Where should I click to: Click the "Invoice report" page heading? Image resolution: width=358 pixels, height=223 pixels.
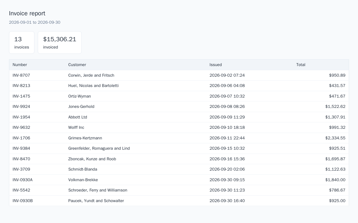click(x=27, y=13)
